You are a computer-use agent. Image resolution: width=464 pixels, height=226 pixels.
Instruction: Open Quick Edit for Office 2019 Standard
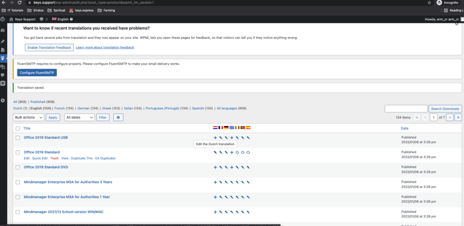pos(40,158)
